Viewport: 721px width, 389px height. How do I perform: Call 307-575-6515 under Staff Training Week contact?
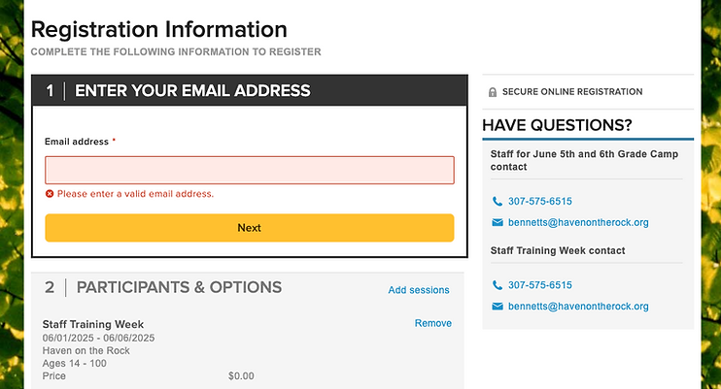pyautogui.click(x=539, y=285)
